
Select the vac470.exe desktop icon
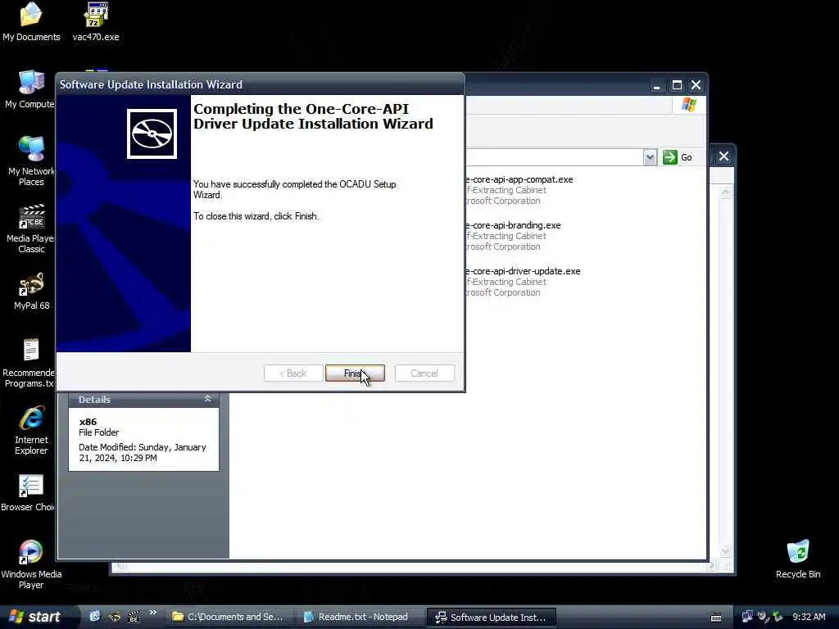(x=96, y=22)
